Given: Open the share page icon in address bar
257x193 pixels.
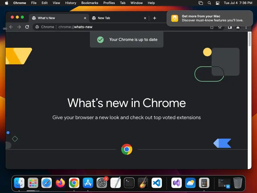Looking at the screenshot, I should click(212, 27).
